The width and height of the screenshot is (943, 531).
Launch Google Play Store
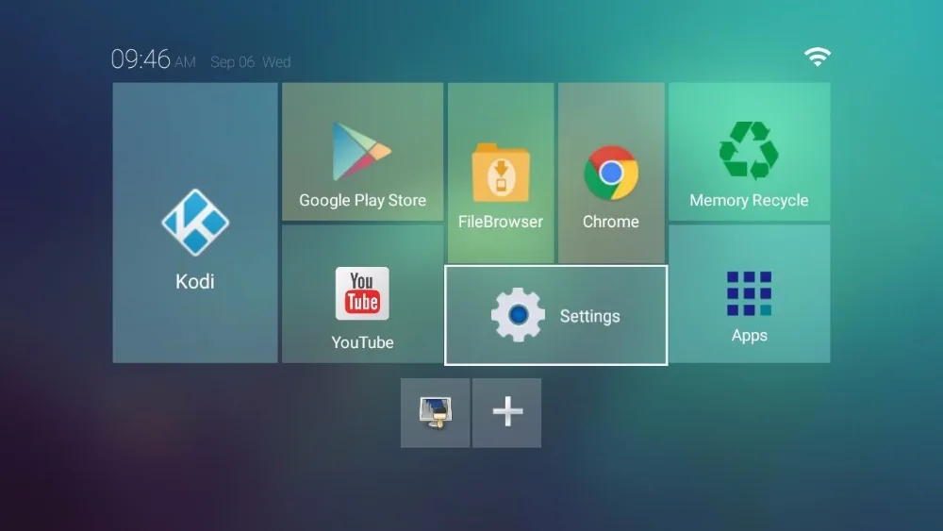[x=363, y=152]
